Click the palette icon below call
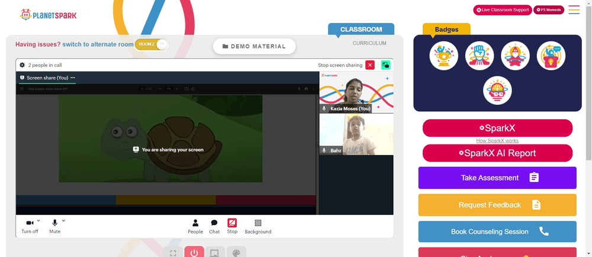Viewport: 592px width, 257px height. [x=236, y=253]
